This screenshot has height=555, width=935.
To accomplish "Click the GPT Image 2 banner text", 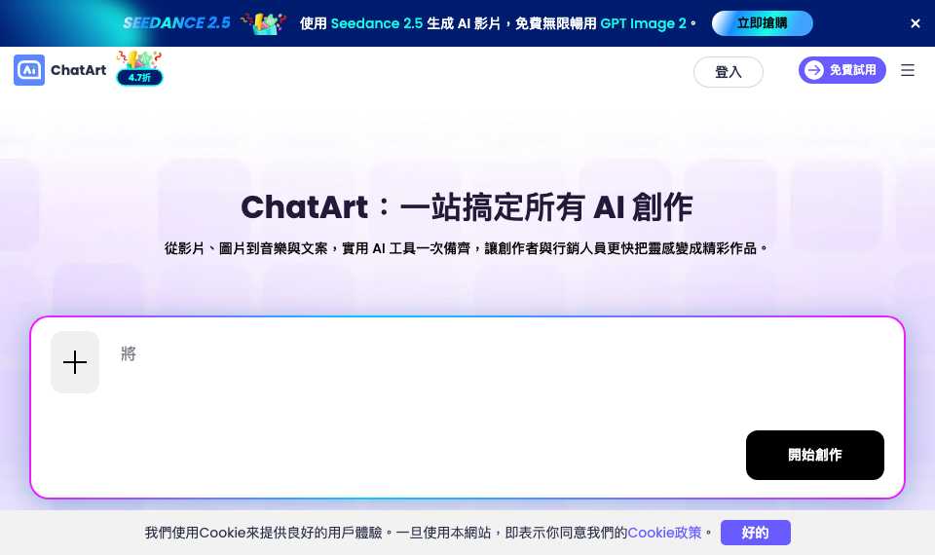I will click(643, 23).
